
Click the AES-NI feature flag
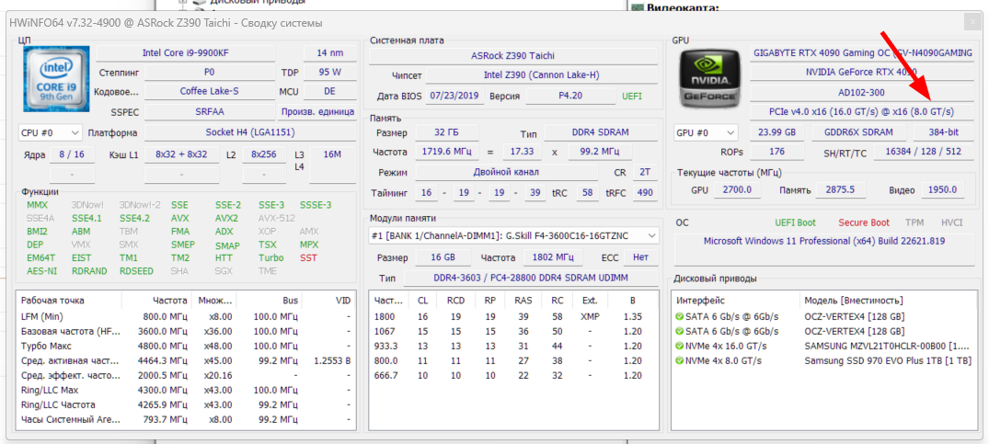click(x=40, y=271)
